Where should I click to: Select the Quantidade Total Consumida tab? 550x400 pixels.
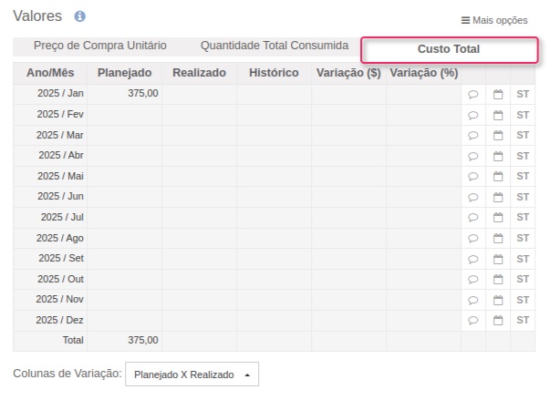coord(274,46)
